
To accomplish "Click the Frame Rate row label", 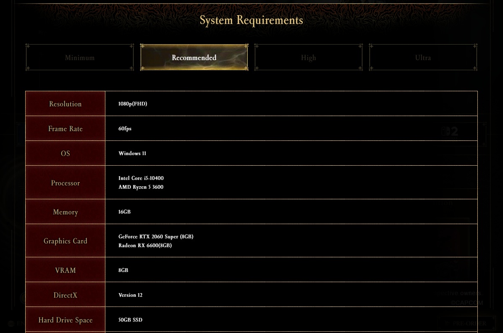I will coord(65,128).
